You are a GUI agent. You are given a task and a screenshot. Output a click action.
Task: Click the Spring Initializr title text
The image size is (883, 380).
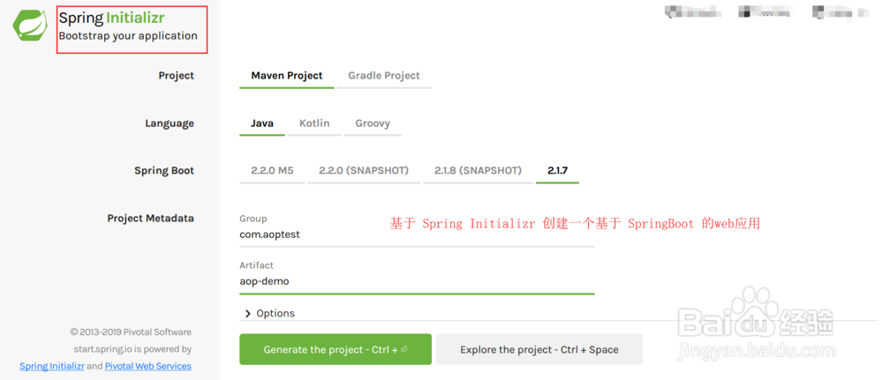tap(111, 18)
